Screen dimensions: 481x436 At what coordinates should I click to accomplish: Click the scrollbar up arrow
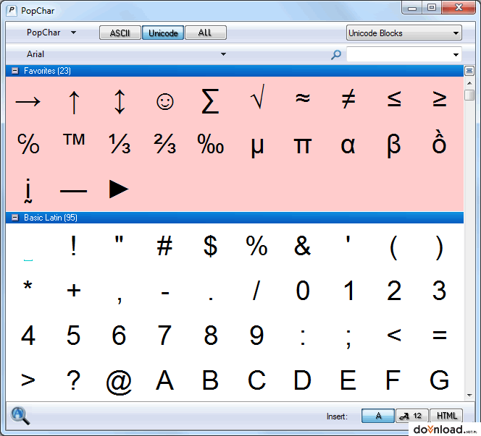pyautogui.click(x=469, y=83)
